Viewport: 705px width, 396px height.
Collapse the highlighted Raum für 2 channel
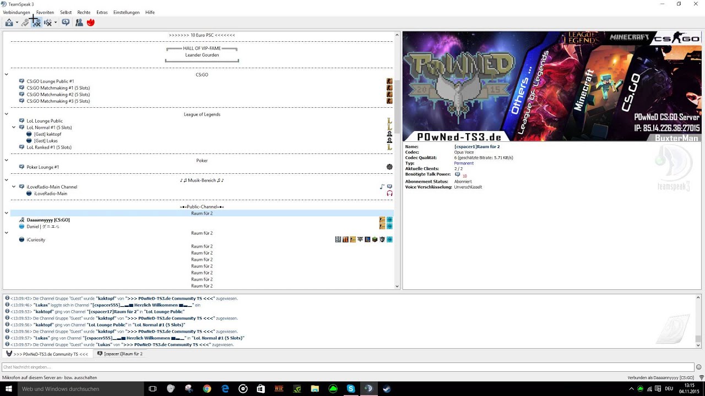7,213
